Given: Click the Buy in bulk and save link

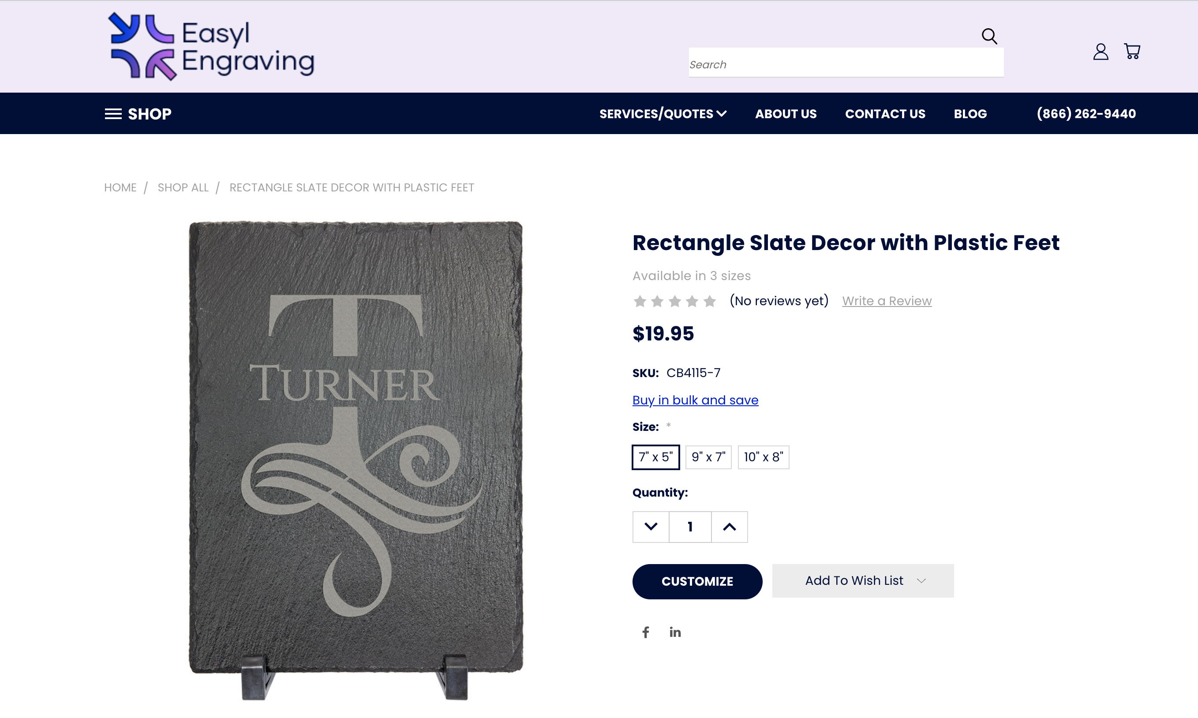Looking at the screenshot, I should 695,400.
